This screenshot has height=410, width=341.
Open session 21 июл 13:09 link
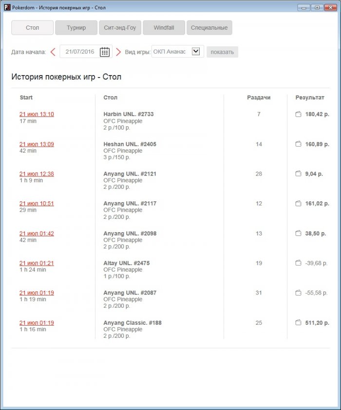(x=37, y=144)
